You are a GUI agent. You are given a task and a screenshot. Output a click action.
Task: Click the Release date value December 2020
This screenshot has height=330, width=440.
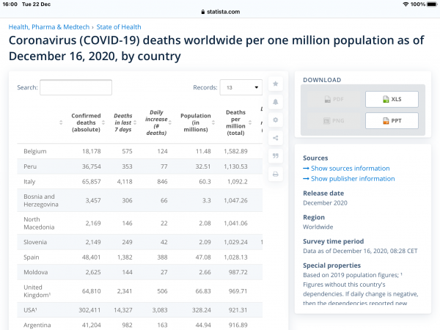click(x=325, y=203)
